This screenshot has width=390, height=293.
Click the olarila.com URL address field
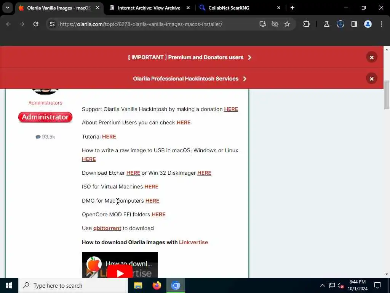[x=141, y=24]
